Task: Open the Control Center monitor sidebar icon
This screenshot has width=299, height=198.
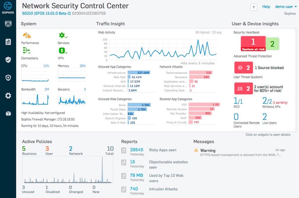Action: coord(8,24)
